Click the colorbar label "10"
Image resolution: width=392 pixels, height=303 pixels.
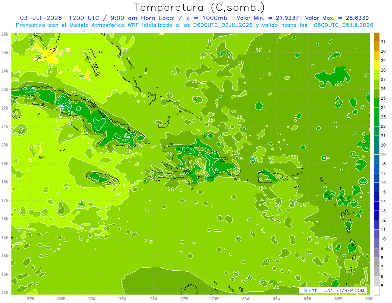click(384, 239)
